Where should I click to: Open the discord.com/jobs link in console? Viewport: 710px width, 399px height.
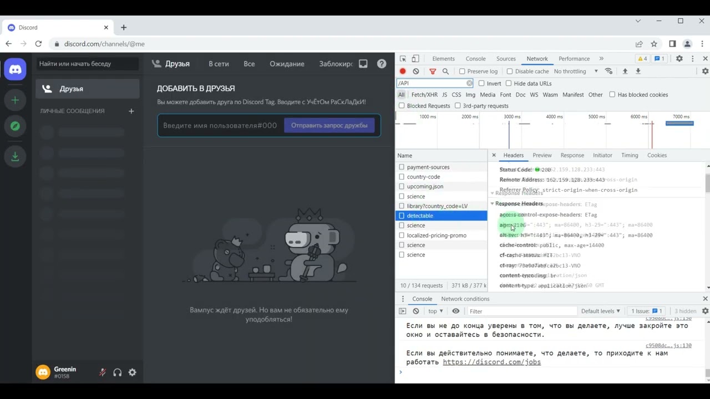tap(491, 362)
